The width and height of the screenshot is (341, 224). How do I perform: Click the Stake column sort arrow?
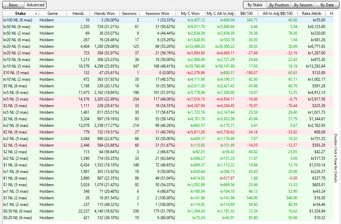36,14
